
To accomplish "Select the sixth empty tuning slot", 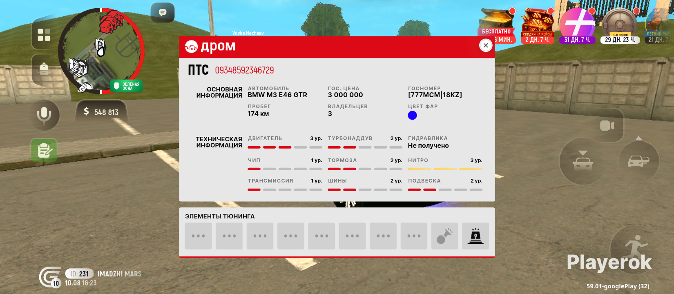I will click(353, 236).
